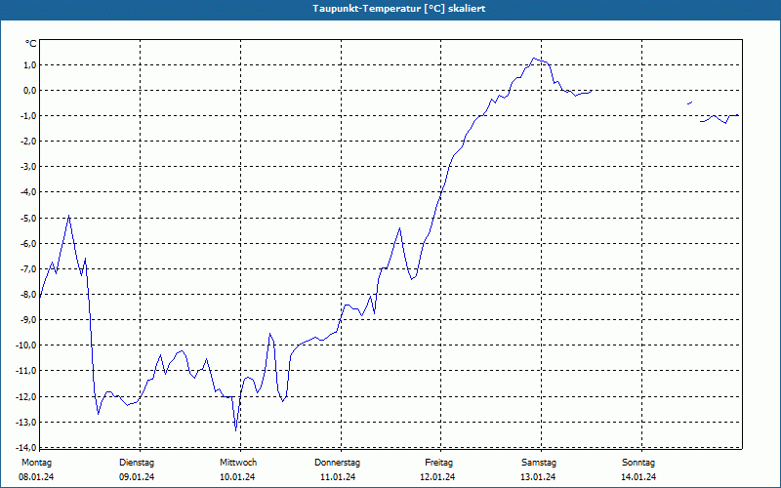781x488 pixels.
Task: Click the dew point peak early Saturday
Action: coord(533,59)
